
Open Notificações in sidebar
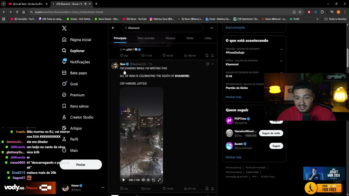pos(76,62)
